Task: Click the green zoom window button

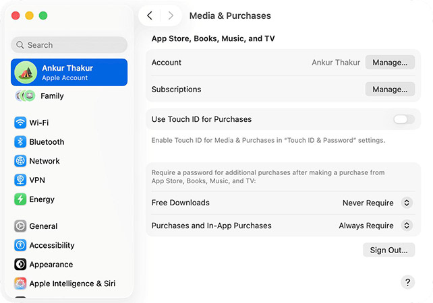Action: point(43,15)
